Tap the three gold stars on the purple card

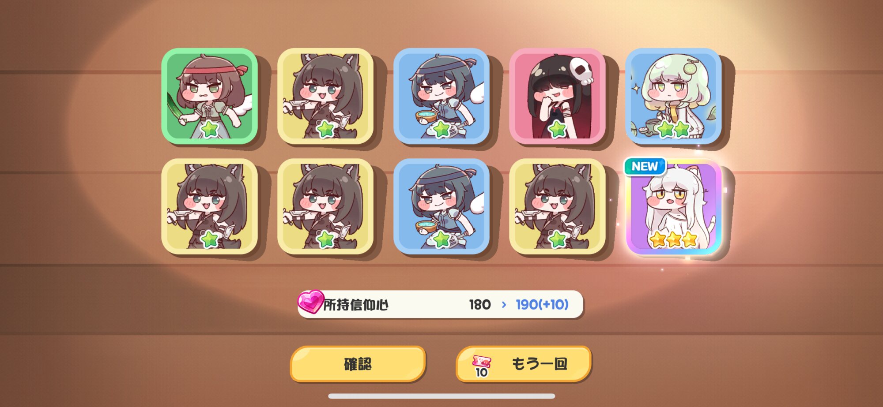[x=673, y=239]
